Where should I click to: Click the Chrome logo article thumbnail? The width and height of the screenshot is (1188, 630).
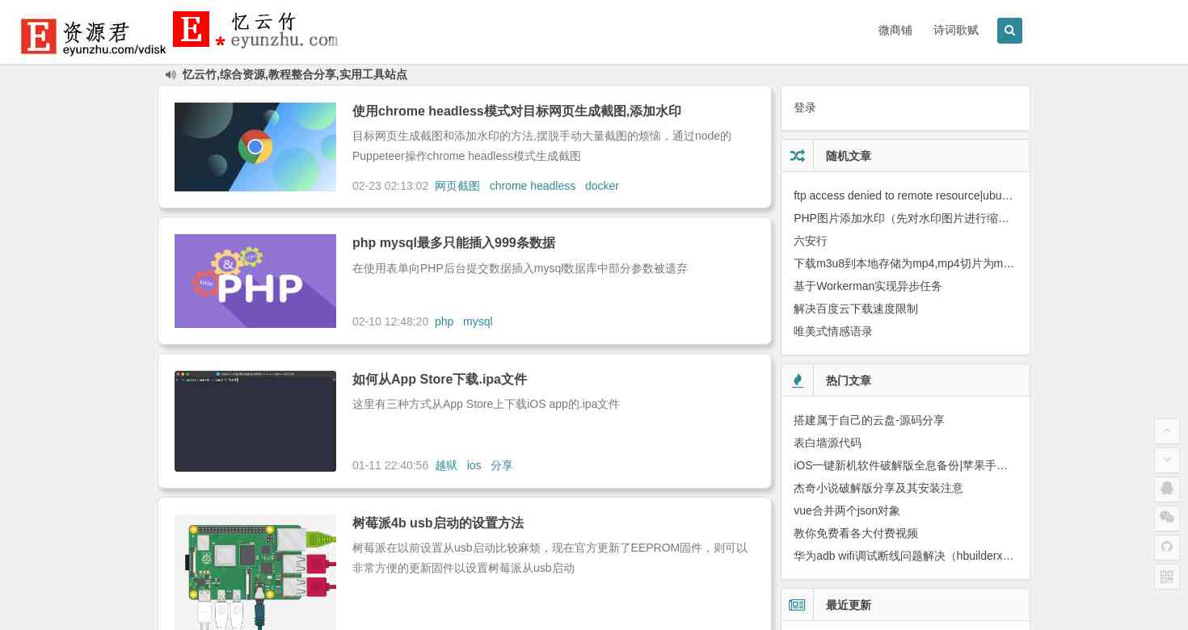pos(255,147)
